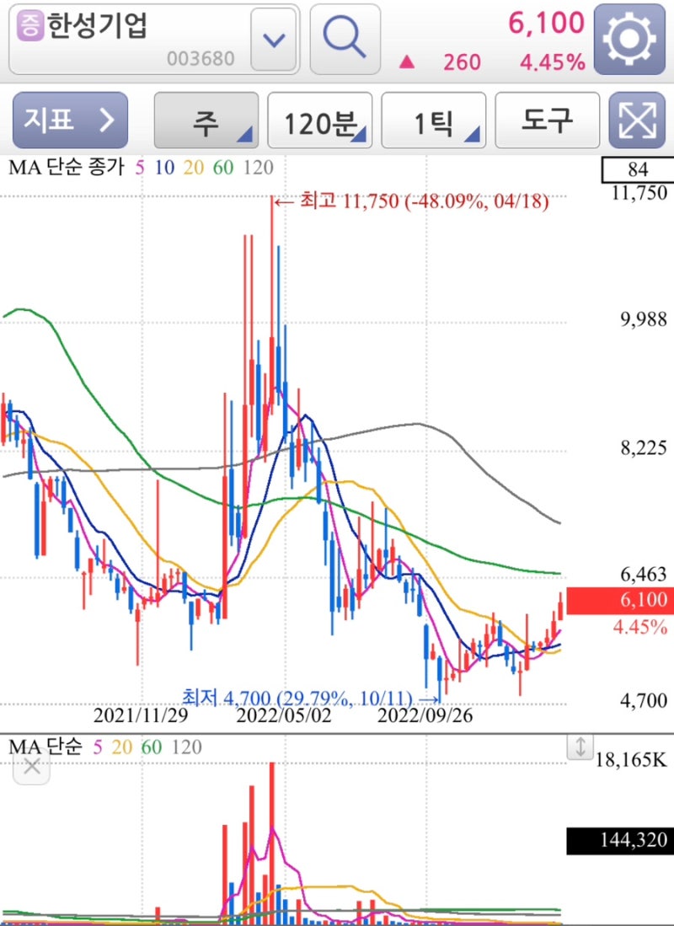
Task: Open chart settings gear icon
Action: pos(629,39)
